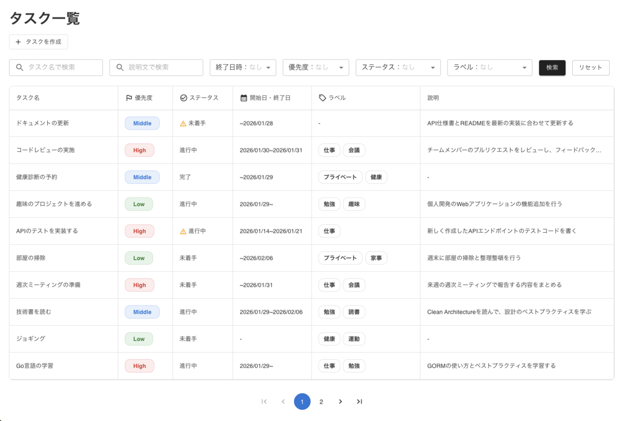Click description starting with GORMの使い方

coord(491,366)
